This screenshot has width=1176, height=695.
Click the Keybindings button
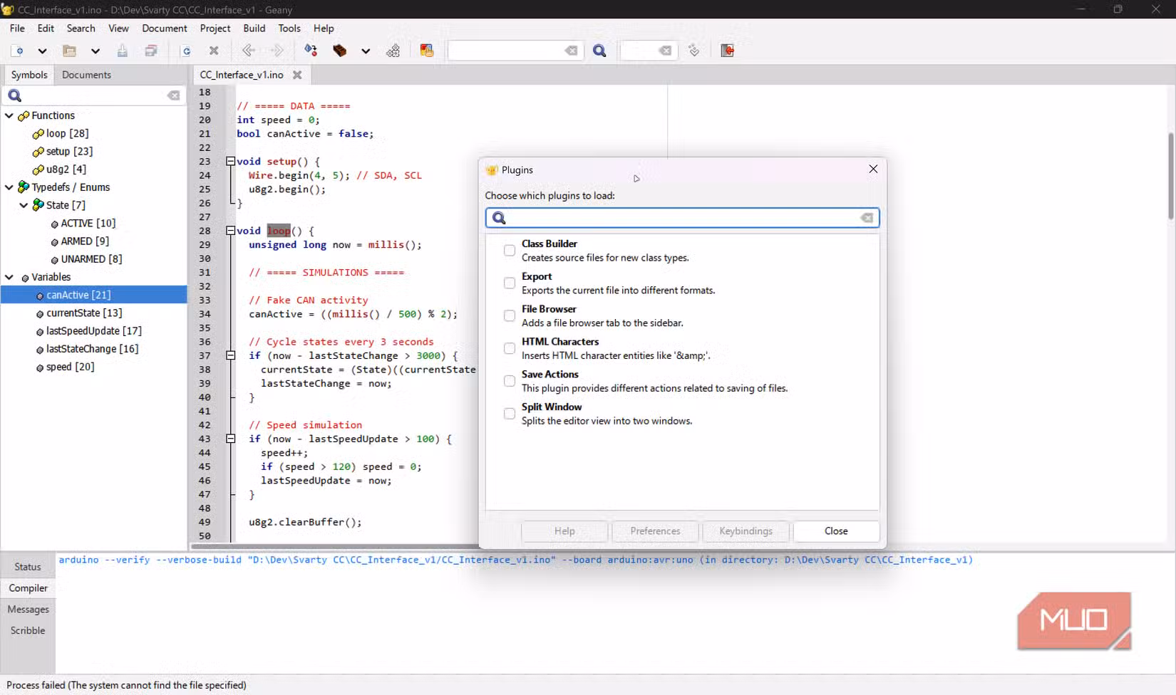[746, 531]
